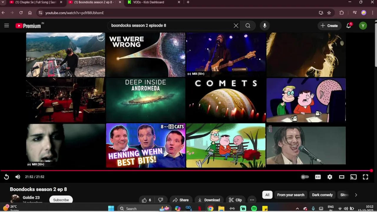Switch to the VODs Kick Dashboard tab
The height and width of the screenshot is (212, 377).
tap(153, 2)
